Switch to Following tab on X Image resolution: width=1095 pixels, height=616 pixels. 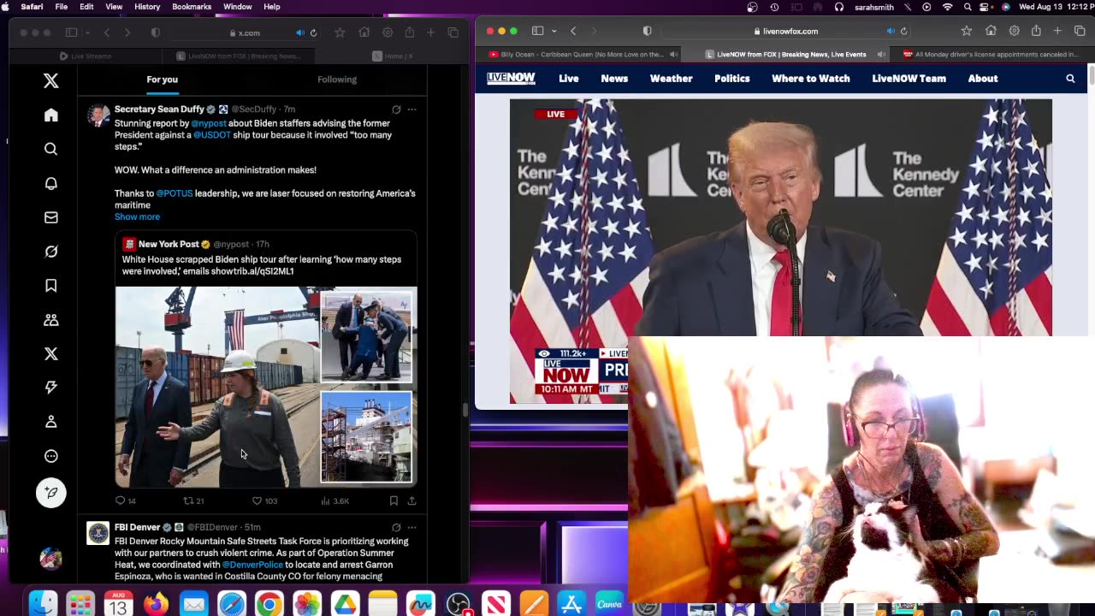click(x=337, y=80)
